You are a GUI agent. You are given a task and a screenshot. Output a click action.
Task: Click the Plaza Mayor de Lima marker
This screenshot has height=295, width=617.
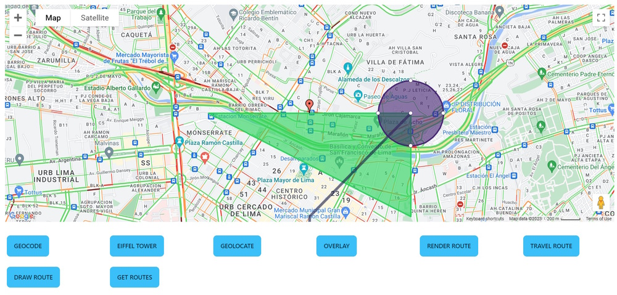pyautogui.click(x=304, y=169)
